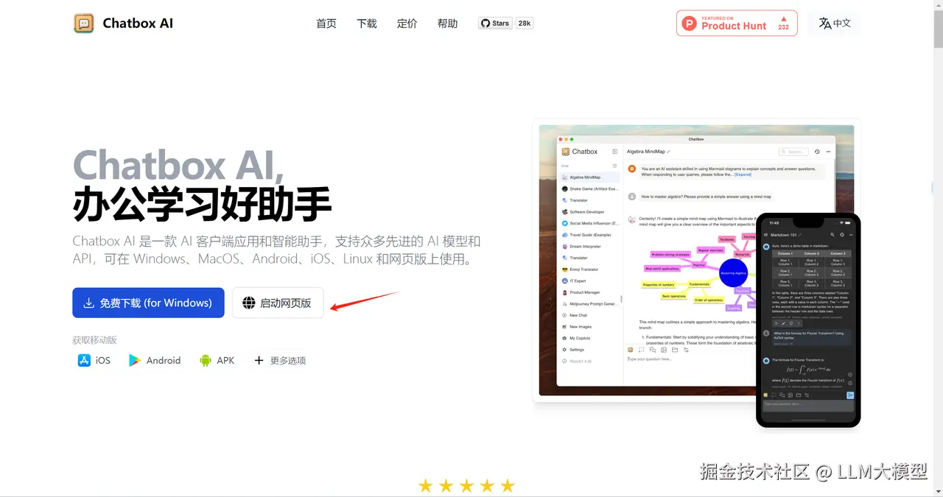Click the Chatbox logo icon in preview sidebar
The image size is (943, 497).
566,152
